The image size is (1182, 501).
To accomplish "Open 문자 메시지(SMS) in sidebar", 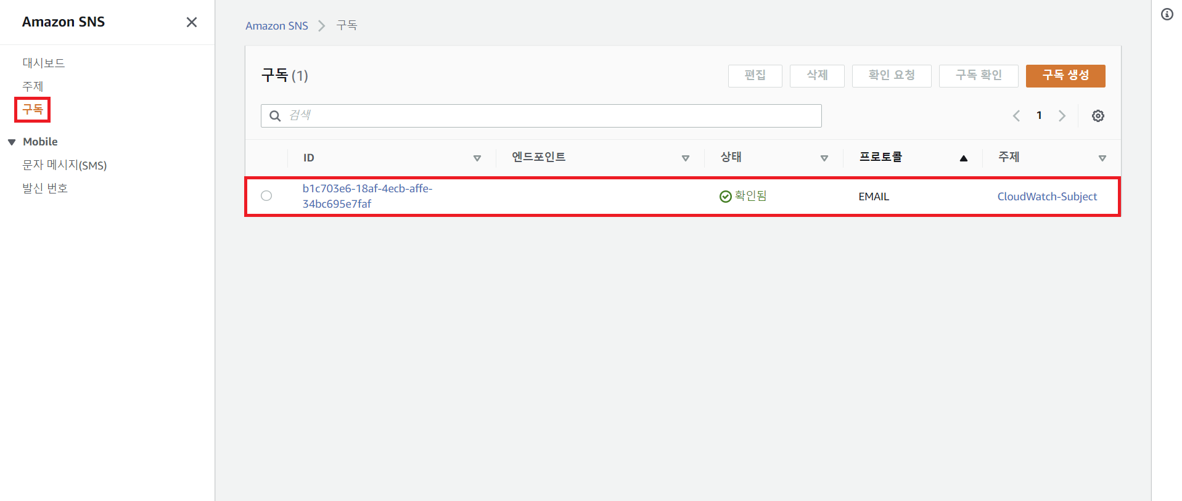I will point(65,165).
